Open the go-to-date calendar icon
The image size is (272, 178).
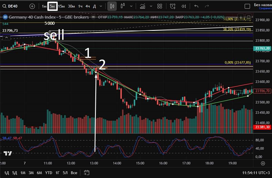point(86,173)
